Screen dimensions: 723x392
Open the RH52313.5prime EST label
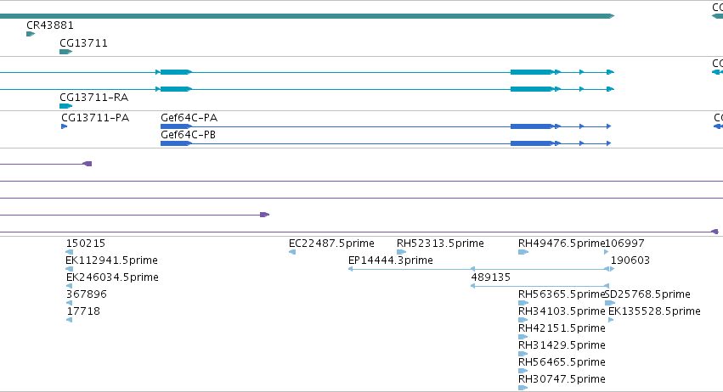coord(440,244)
